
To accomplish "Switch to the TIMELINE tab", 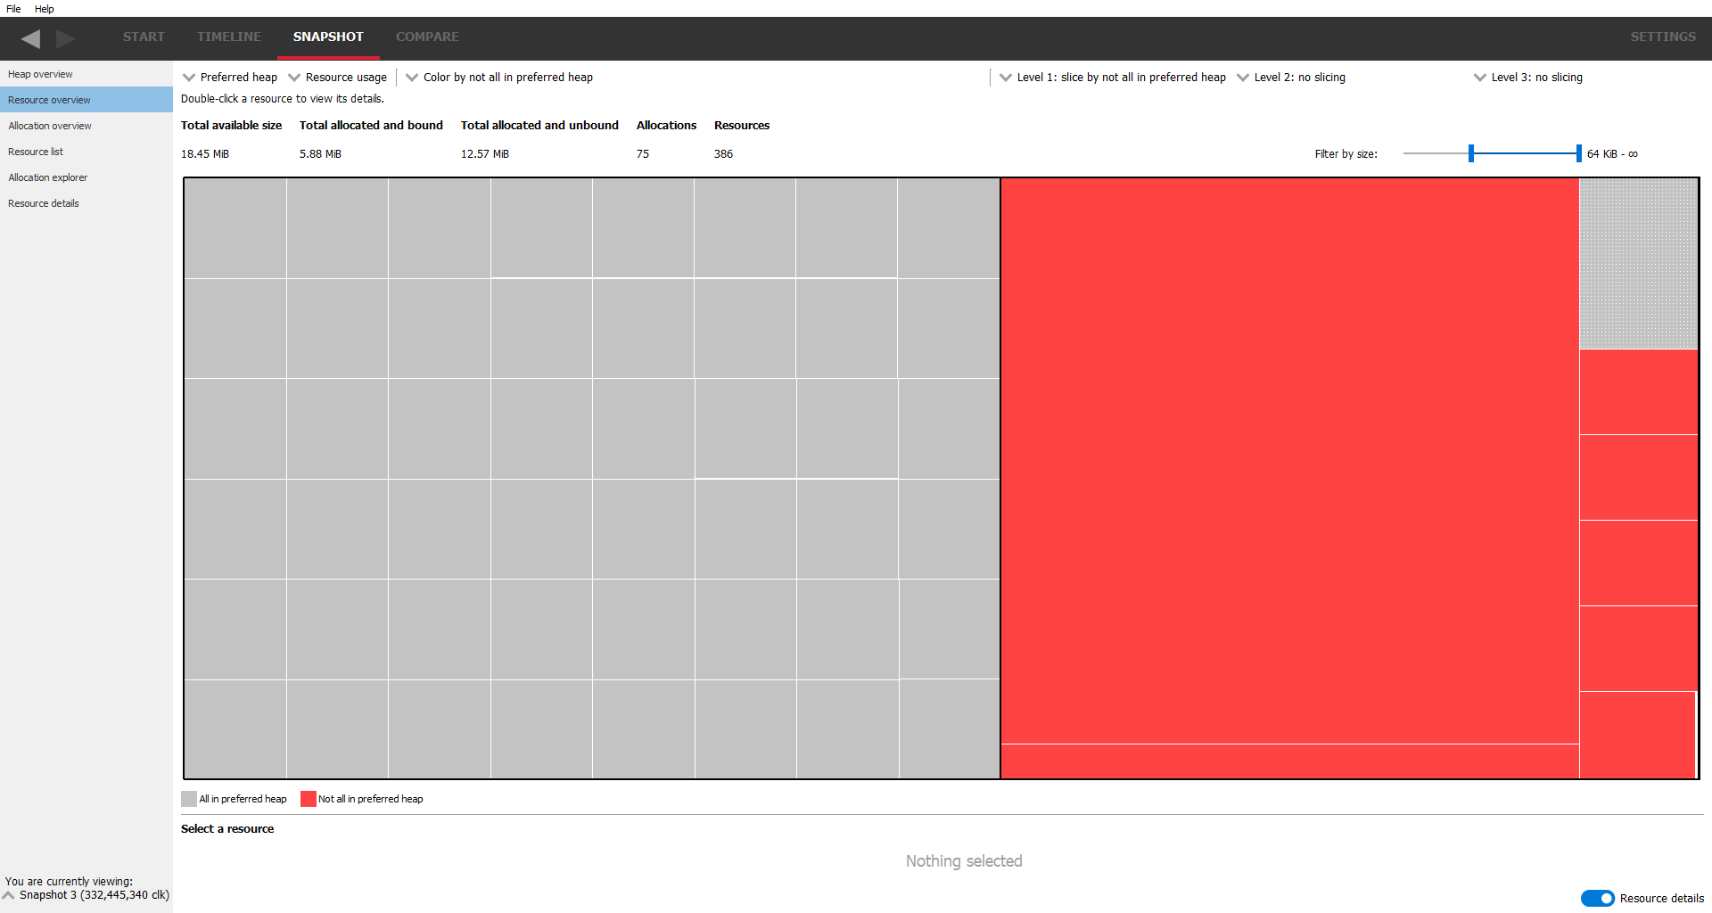I will click(x=229, y=37).
